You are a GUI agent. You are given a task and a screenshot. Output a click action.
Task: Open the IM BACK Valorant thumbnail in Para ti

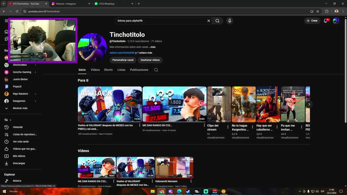[x=110, y=104]
